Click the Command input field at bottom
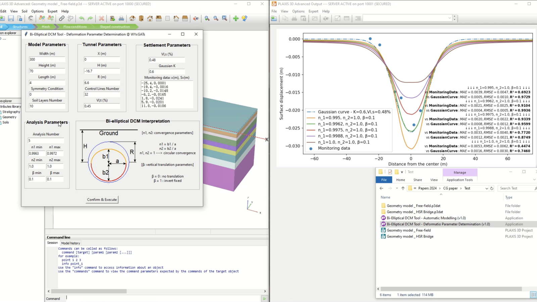 tap(163, 298)
